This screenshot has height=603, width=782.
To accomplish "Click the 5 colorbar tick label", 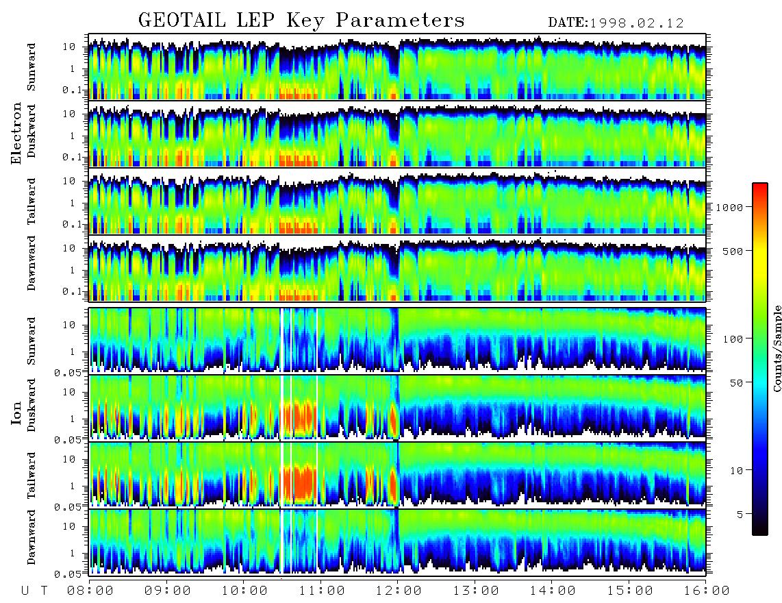I will point(740,514).
